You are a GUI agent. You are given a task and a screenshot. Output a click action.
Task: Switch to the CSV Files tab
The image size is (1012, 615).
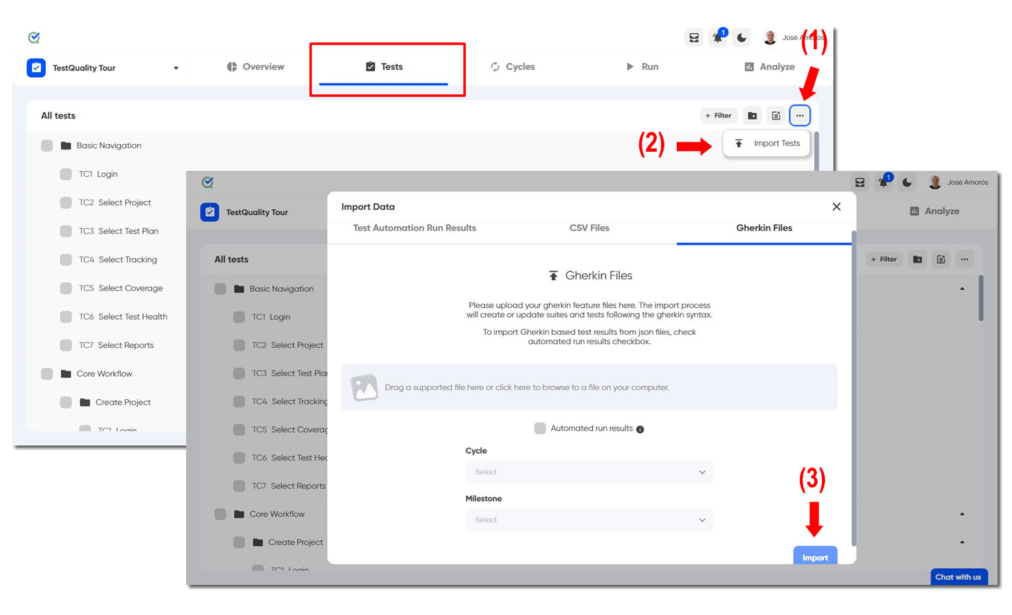(x=589, y=228)
